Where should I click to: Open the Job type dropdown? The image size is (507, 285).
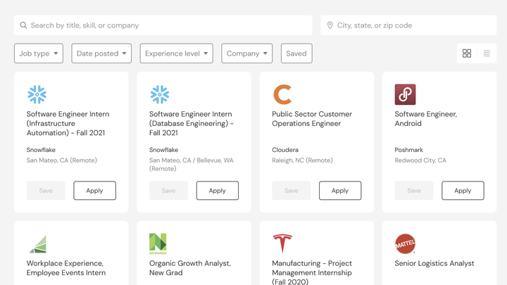[x=39, y=53]
